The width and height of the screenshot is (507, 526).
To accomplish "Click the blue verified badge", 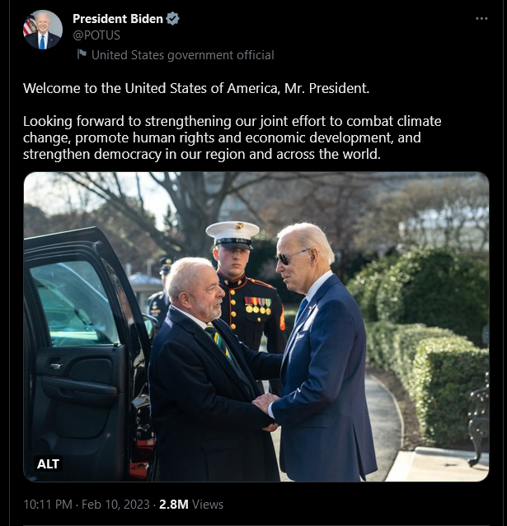I will point(172,19).
